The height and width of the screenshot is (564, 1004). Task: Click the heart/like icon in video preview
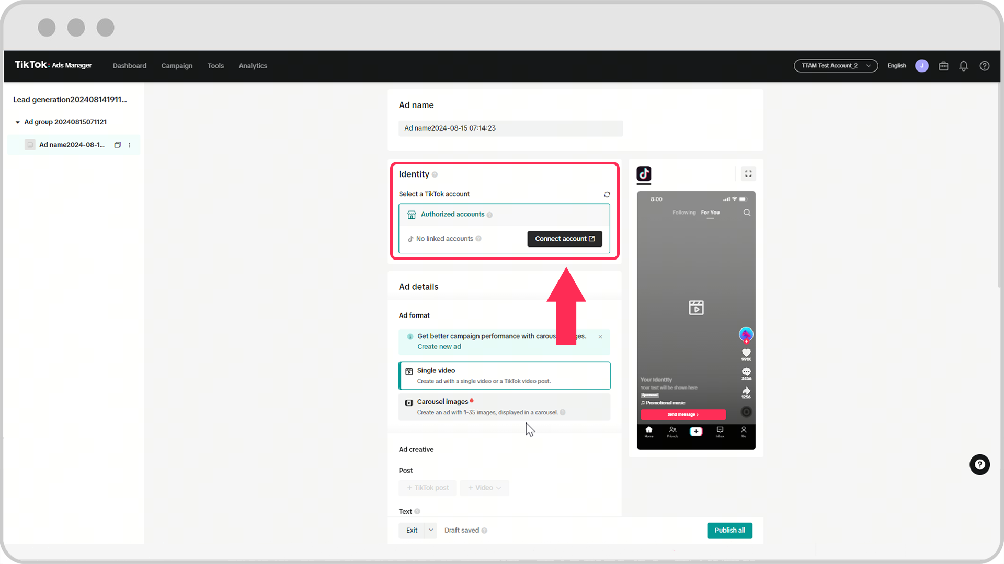(746, 352)
